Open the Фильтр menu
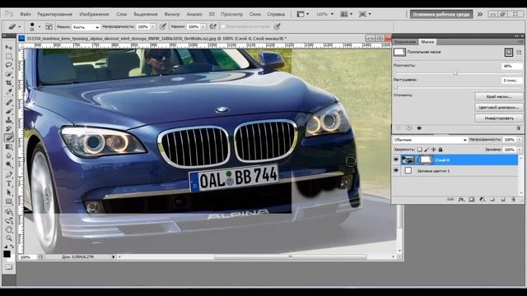The height and width of the screenshot is (296, 527). pyautogui.click(x=172, y=14)
